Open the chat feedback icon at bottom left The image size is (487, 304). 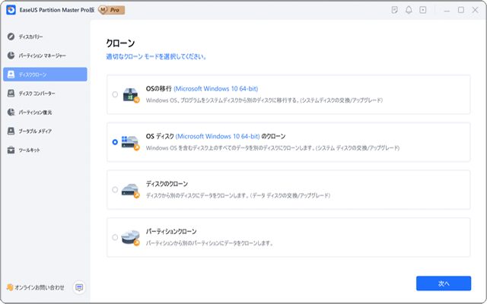coord(79,287)
